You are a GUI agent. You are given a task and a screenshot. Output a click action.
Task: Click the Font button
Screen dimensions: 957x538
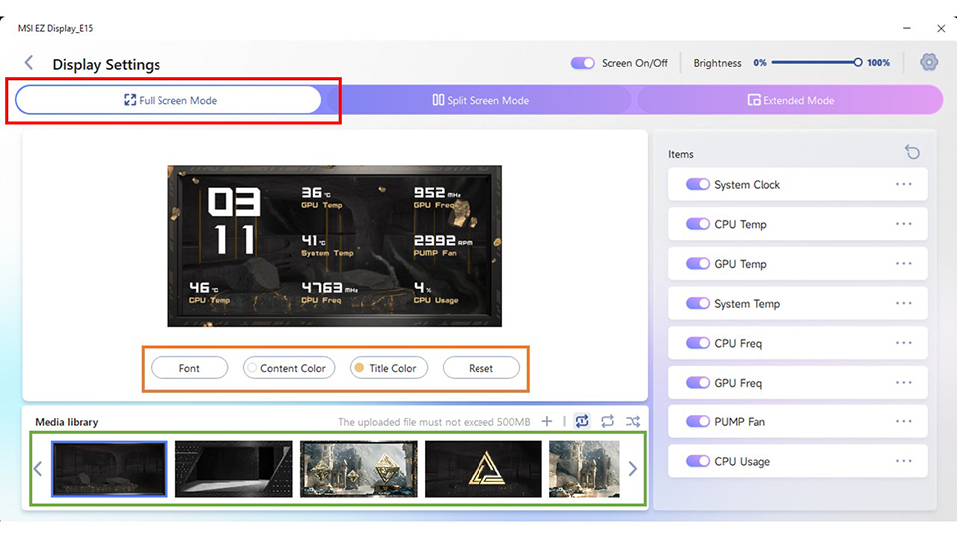click(189, 368)
